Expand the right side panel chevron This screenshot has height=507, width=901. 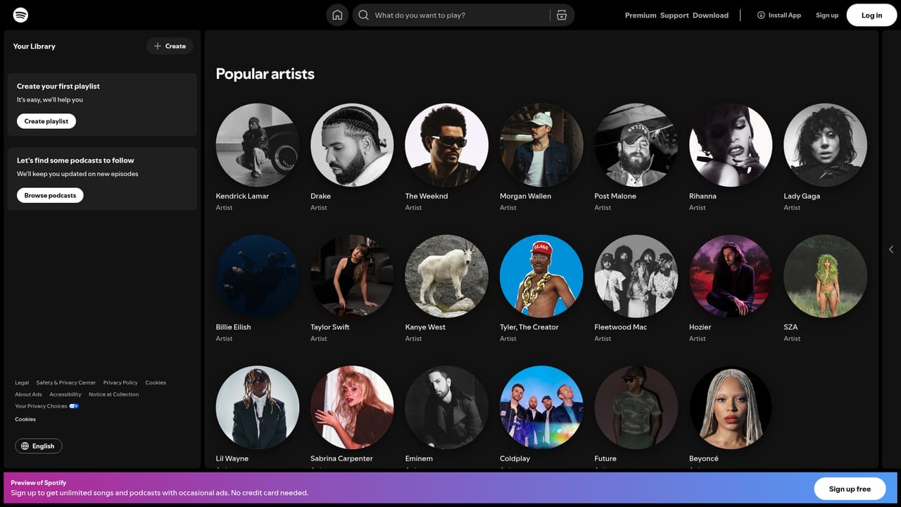click(x=891, y=249)
